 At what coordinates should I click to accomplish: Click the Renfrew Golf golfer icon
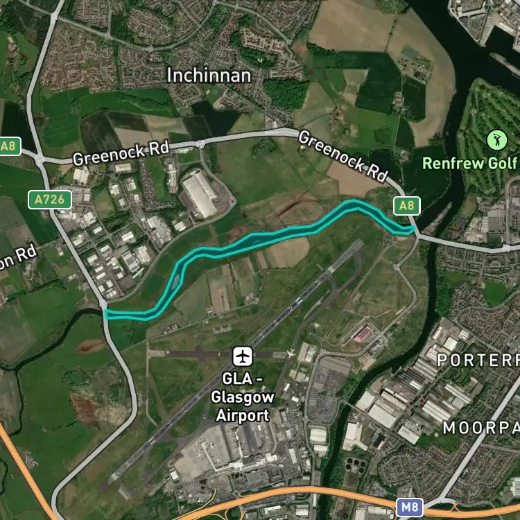coord(497,140)
